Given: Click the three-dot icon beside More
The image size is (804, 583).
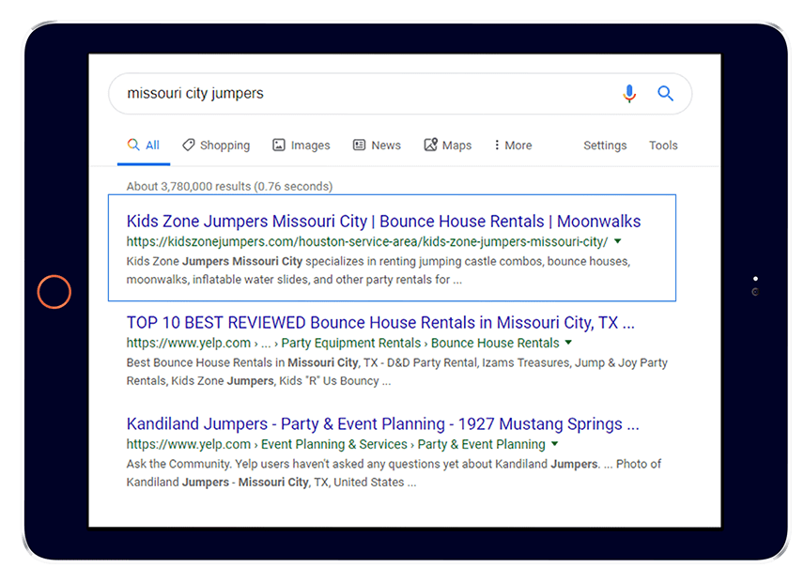Looking at the screenshot, I should (x=497, y=146).
